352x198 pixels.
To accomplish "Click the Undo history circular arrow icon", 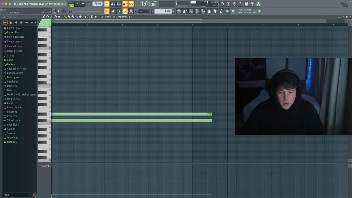I will click(x=222, y=4).
